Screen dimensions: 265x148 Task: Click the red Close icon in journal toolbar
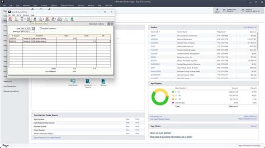click(x=11, y=19)
